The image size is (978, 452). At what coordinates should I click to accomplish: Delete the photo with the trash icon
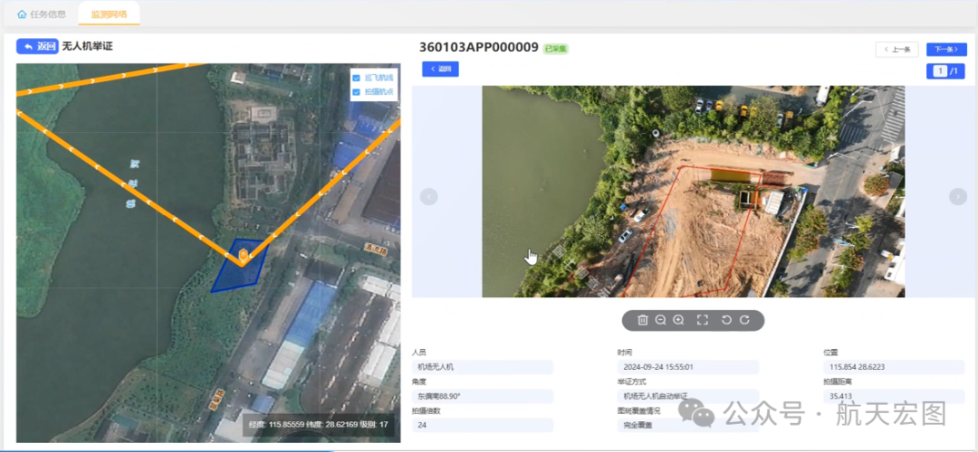(642, 320)
